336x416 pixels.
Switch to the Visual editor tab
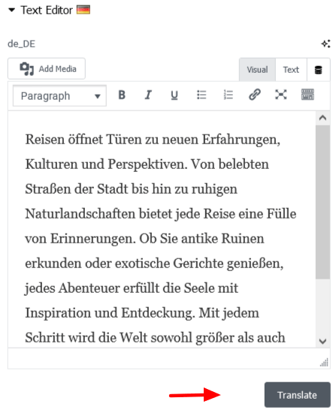[x=257, y=70]
